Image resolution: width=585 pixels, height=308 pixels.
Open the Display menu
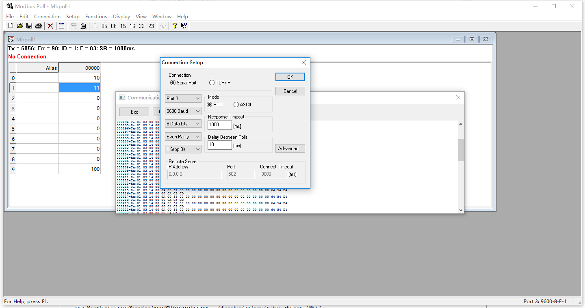coord(121,17)
